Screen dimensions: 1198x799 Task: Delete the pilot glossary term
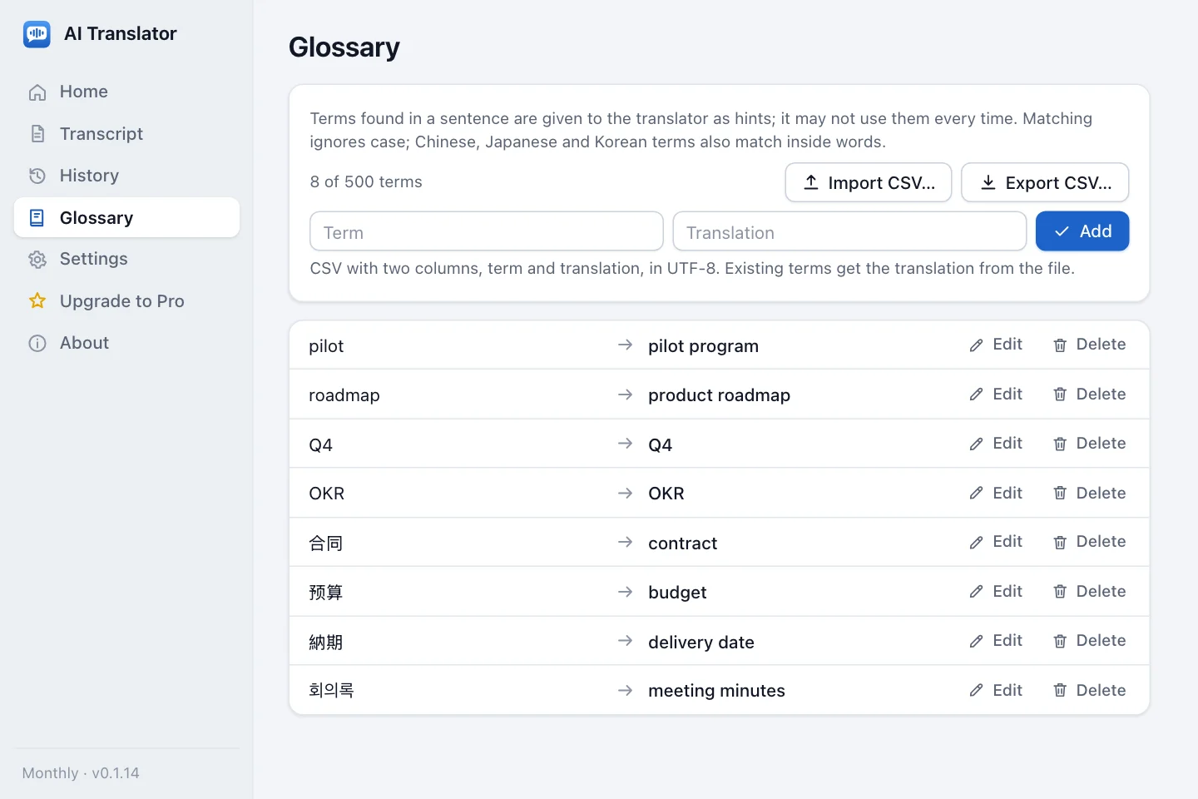(1089, 345)
